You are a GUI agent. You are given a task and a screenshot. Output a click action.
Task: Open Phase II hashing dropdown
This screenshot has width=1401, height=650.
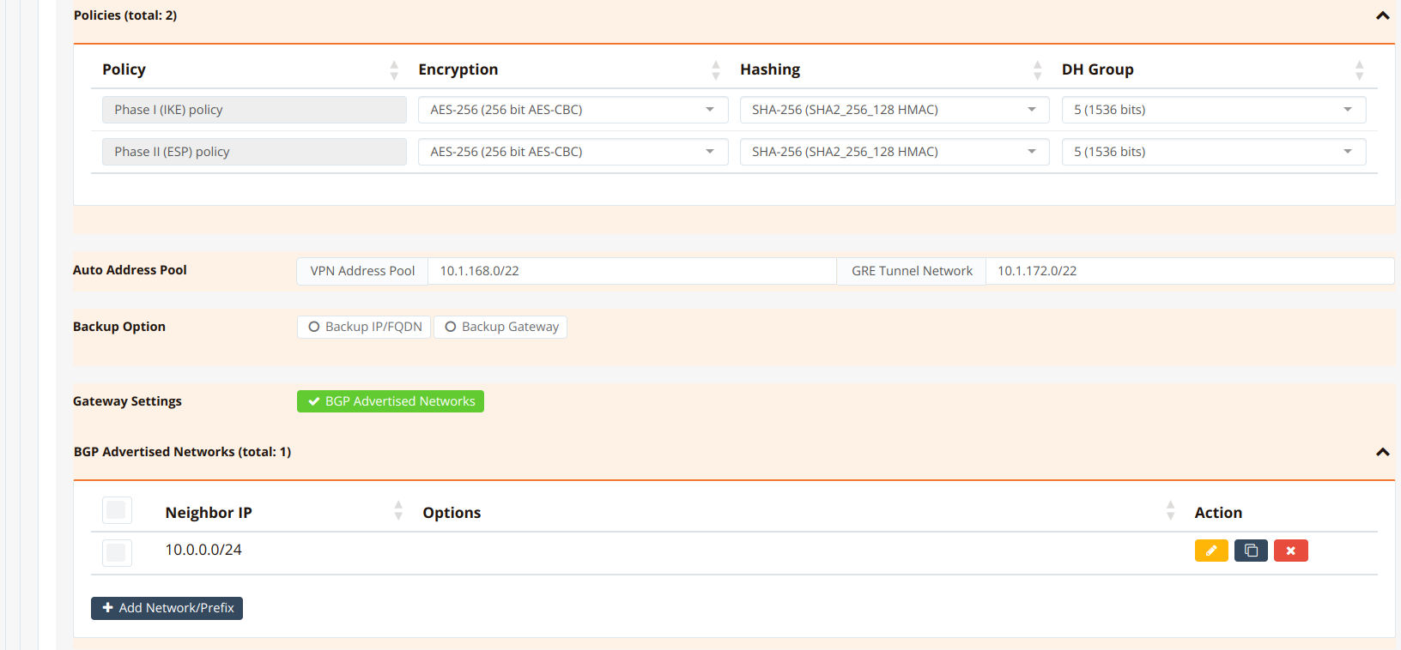[x=895, y=152]
